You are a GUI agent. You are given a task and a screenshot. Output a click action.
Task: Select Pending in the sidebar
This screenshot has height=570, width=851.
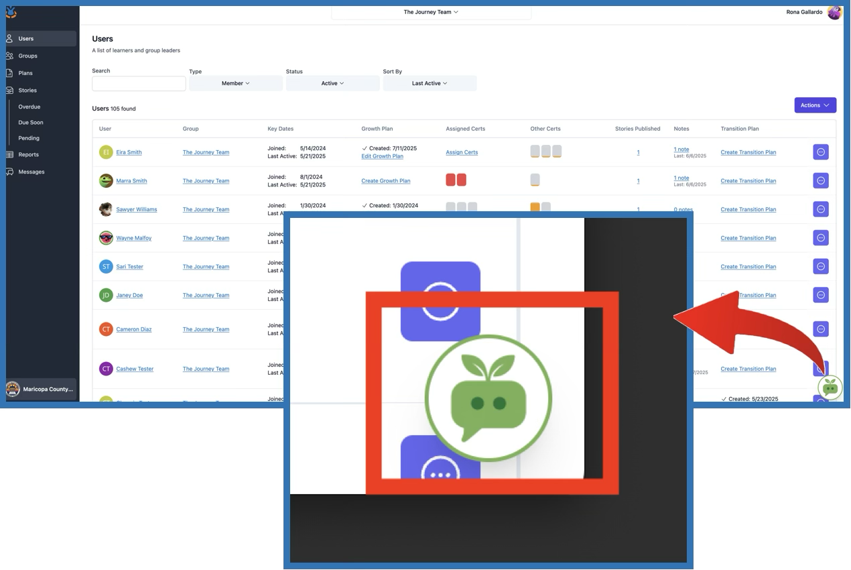tap(28, 138)
